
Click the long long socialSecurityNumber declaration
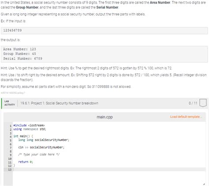[x=44, y=140]
